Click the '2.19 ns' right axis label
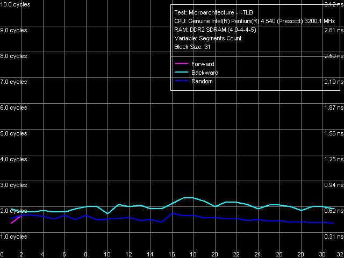 tap(334, 82)
